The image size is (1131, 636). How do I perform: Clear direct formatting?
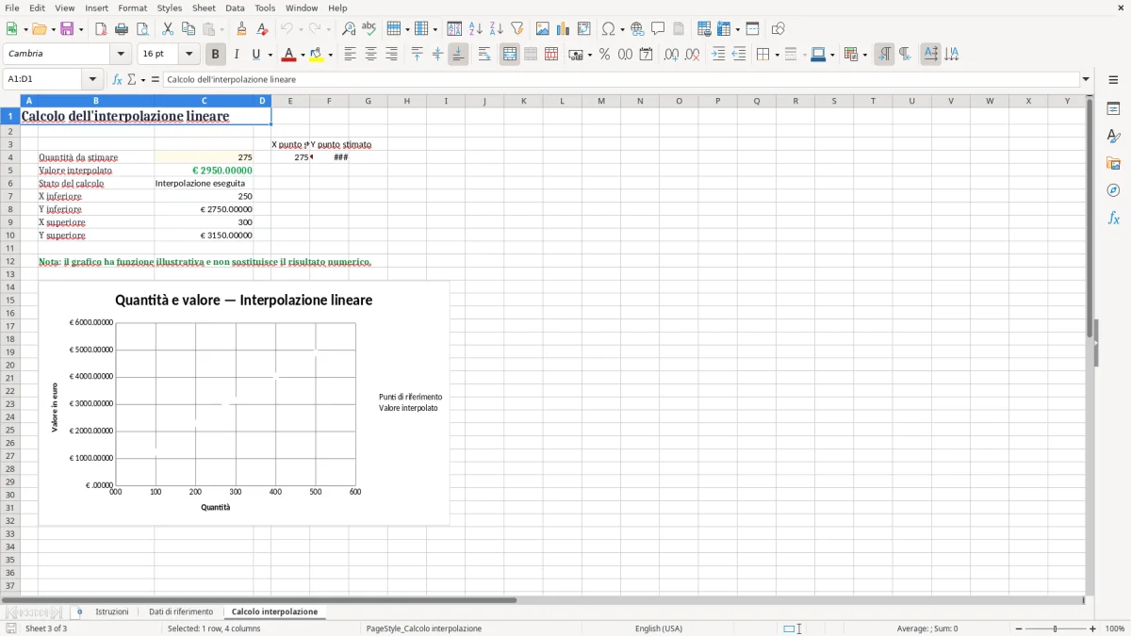tap(263, 29)
